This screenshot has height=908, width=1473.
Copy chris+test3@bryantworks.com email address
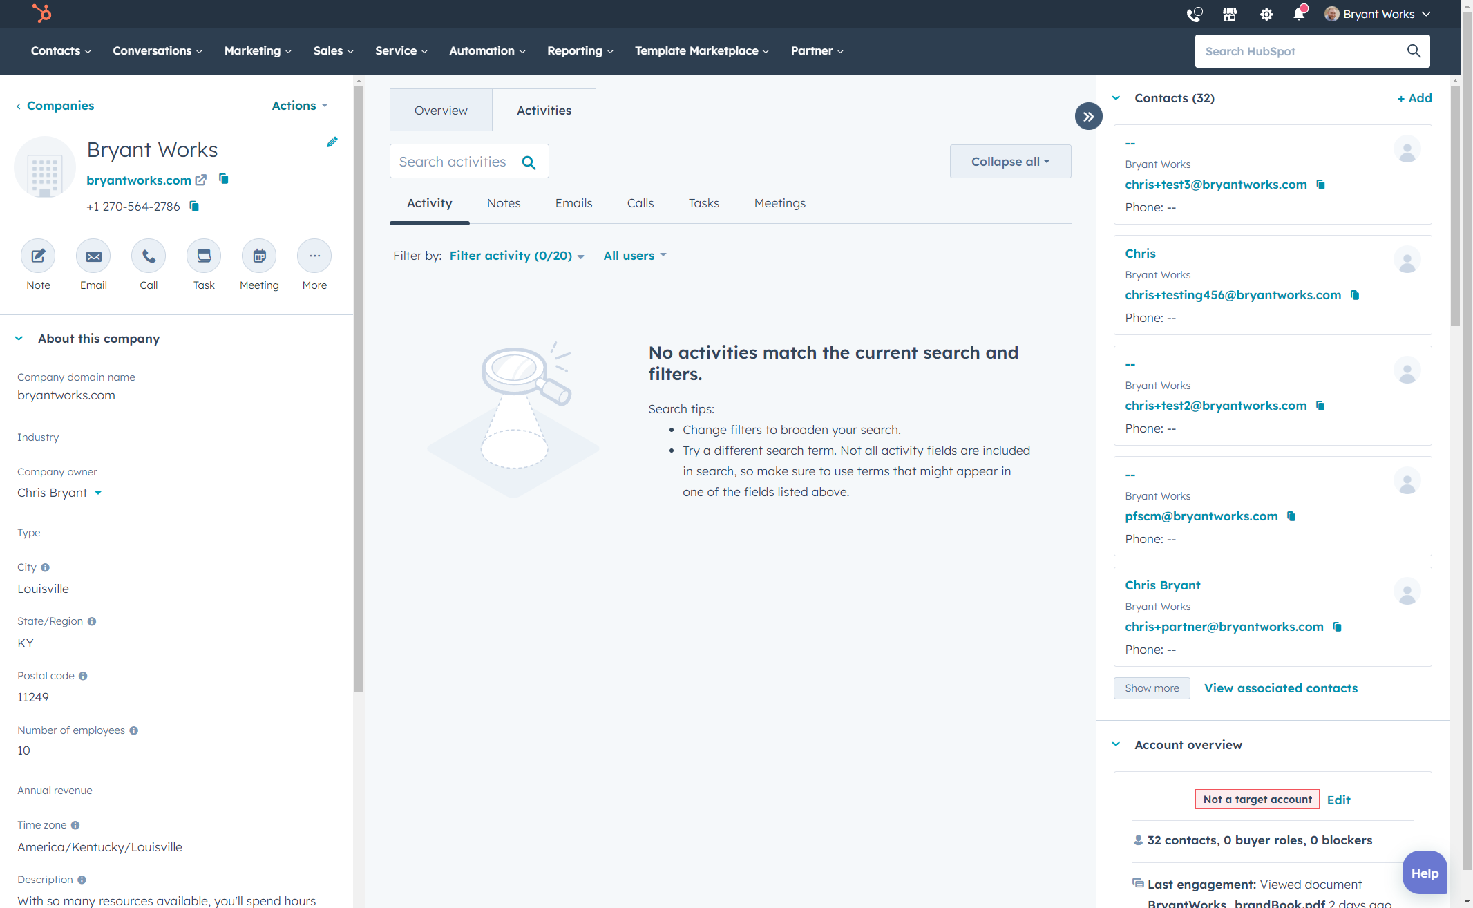(x=1321, y=185)
